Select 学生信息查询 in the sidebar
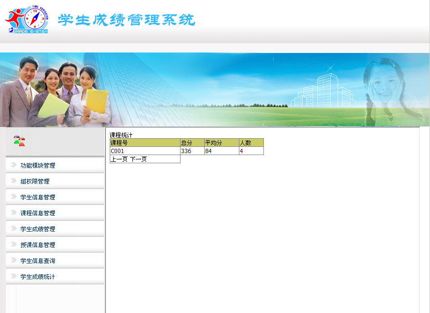 [38, 261]
